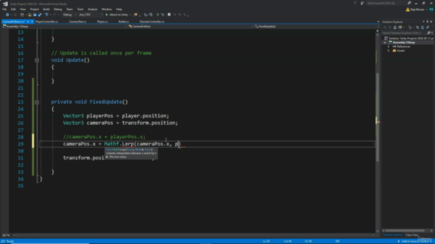Click Solution Explorer pending changes filter icon
The width and height of the screenshot is (435, 244).
(410, 27)
